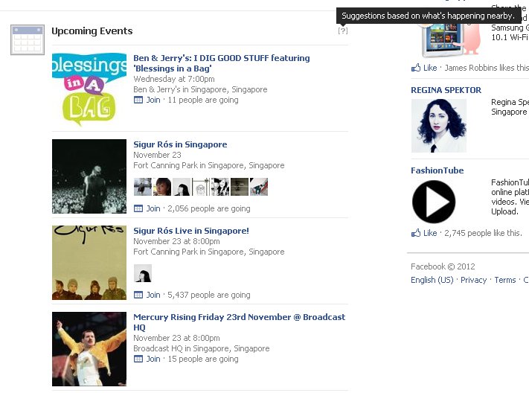Image resolution: width=529 pixels, height=393 pixels.
Task: Open the Terms footer link
Action: click(505, 280)
